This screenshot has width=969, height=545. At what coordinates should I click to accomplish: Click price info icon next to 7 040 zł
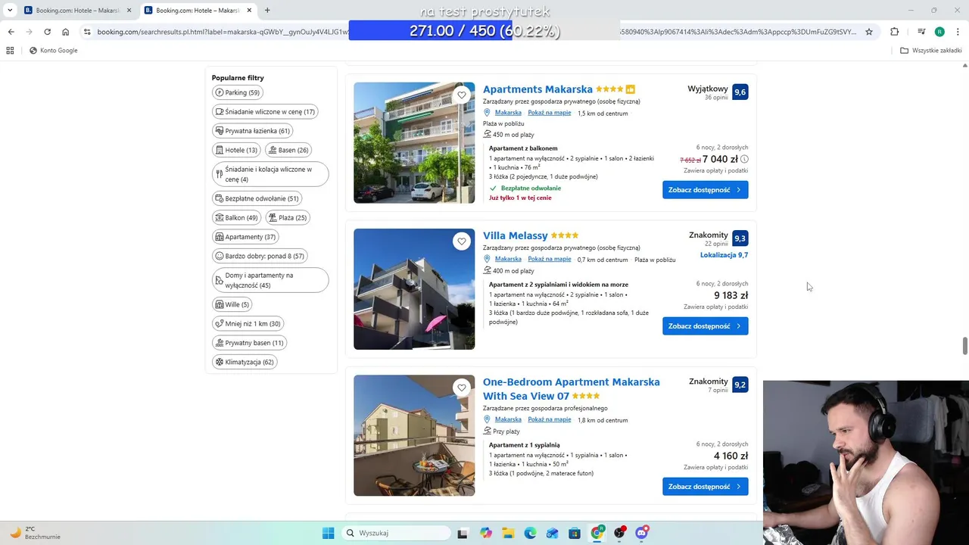744,159
